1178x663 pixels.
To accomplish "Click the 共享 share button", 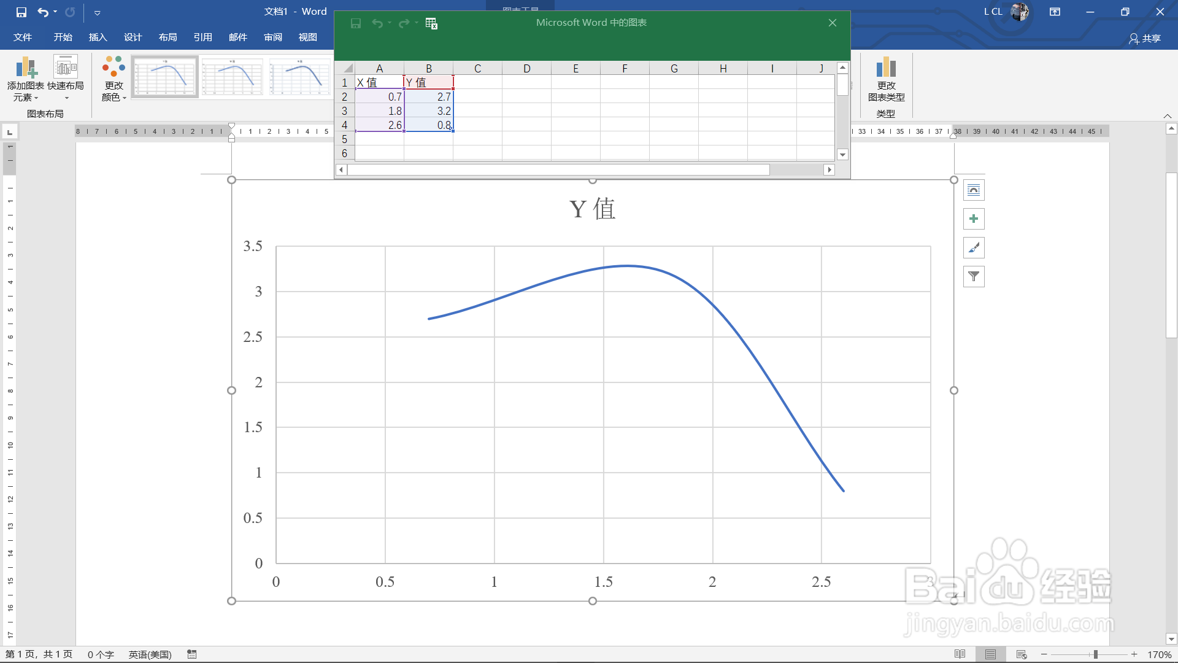I will coord(1145,38).
